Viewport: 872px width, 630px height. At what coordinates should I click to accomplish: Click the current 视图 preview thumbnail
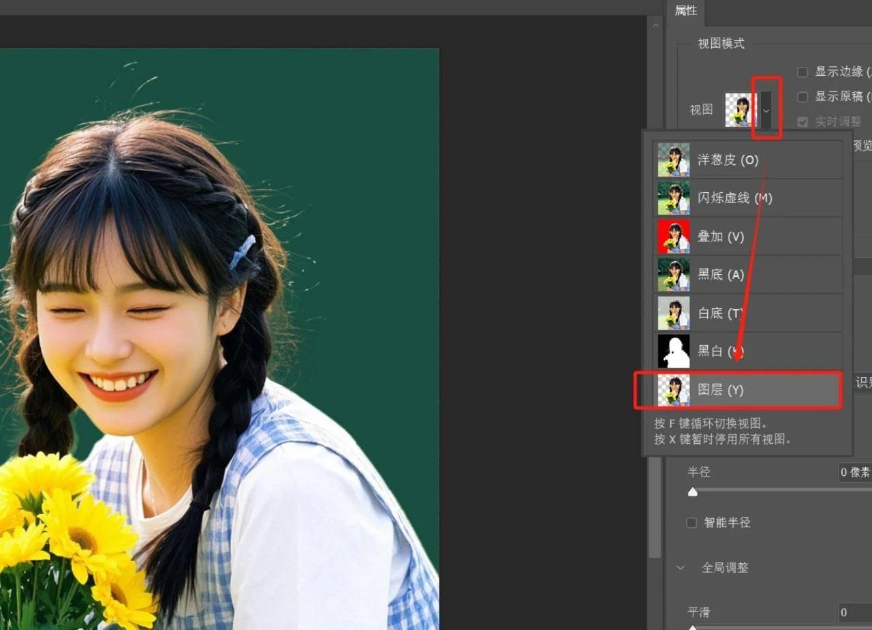click(x=740, y=110)
